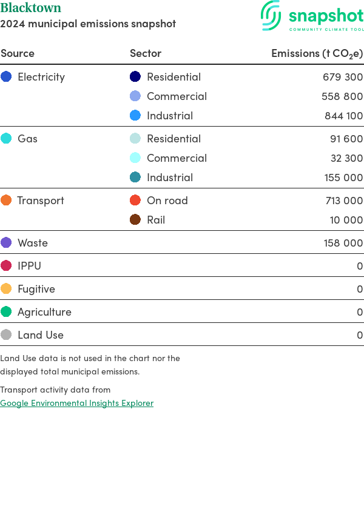Click the blue Electricity source dot
Screen dimensions: 364x515
point(6,77)
